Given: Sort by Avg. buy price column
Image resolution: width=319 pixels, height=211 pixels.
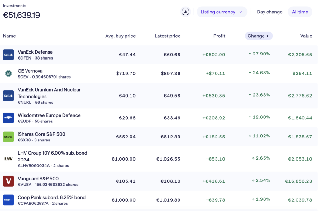Looking at the screenshot, I should pyautogui.click(x=120, y=36).
